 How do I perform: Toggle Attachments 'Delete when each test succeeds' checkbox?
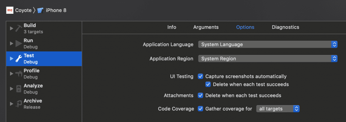click(200, 95)
